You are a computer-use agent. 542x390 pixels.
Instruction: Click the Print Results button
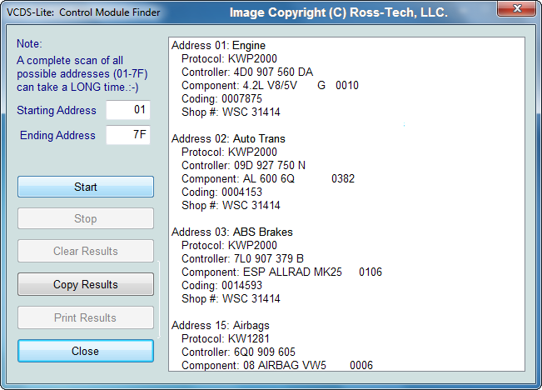click(86, 317)
